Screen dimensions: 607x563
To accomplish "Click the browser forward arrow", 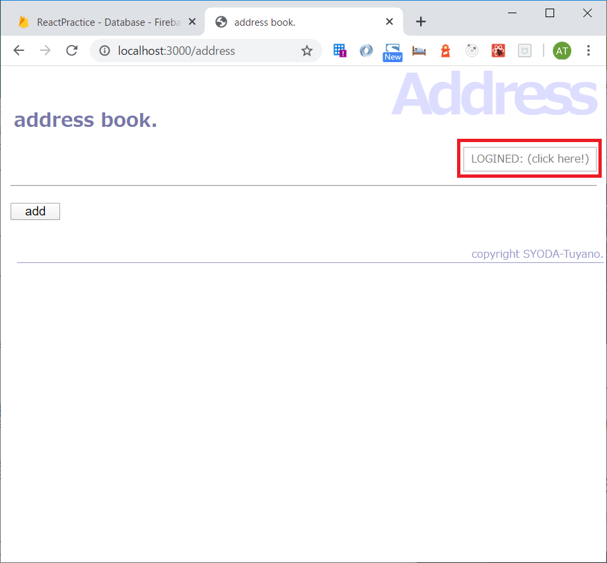I will (x=46, y=50).
